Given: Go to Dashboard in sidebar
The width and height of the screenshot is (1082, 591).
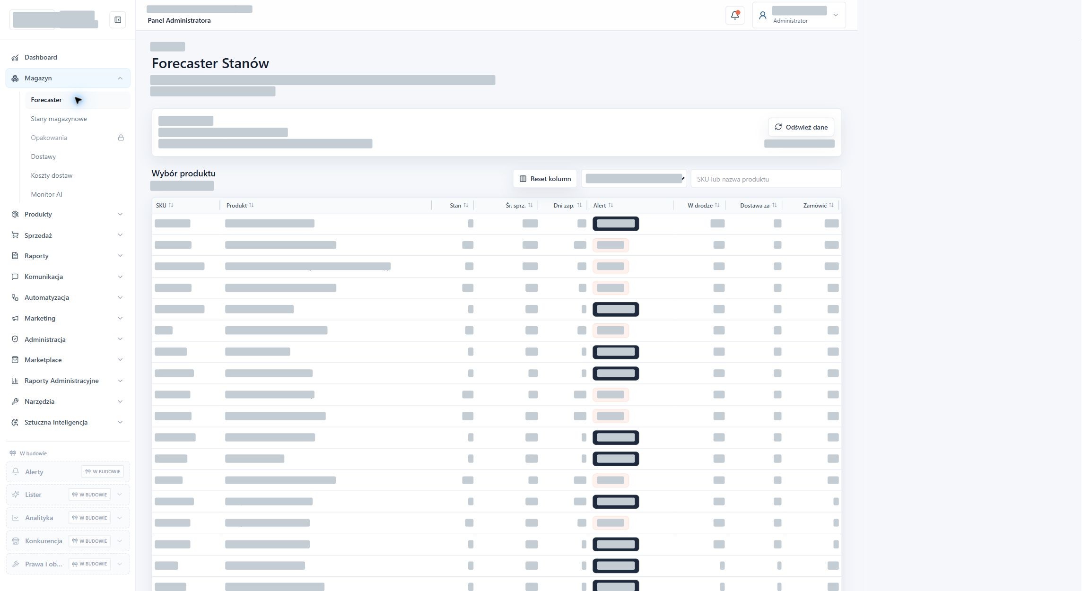Looking at the screenshot, I should tap(68, 57).
